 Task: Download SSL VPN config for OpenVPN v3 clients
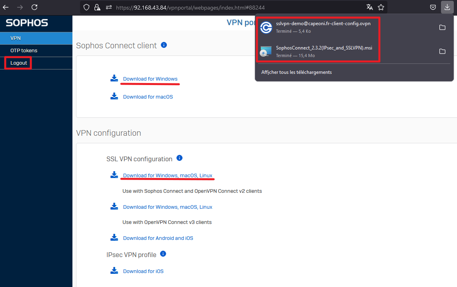point(168,207)
